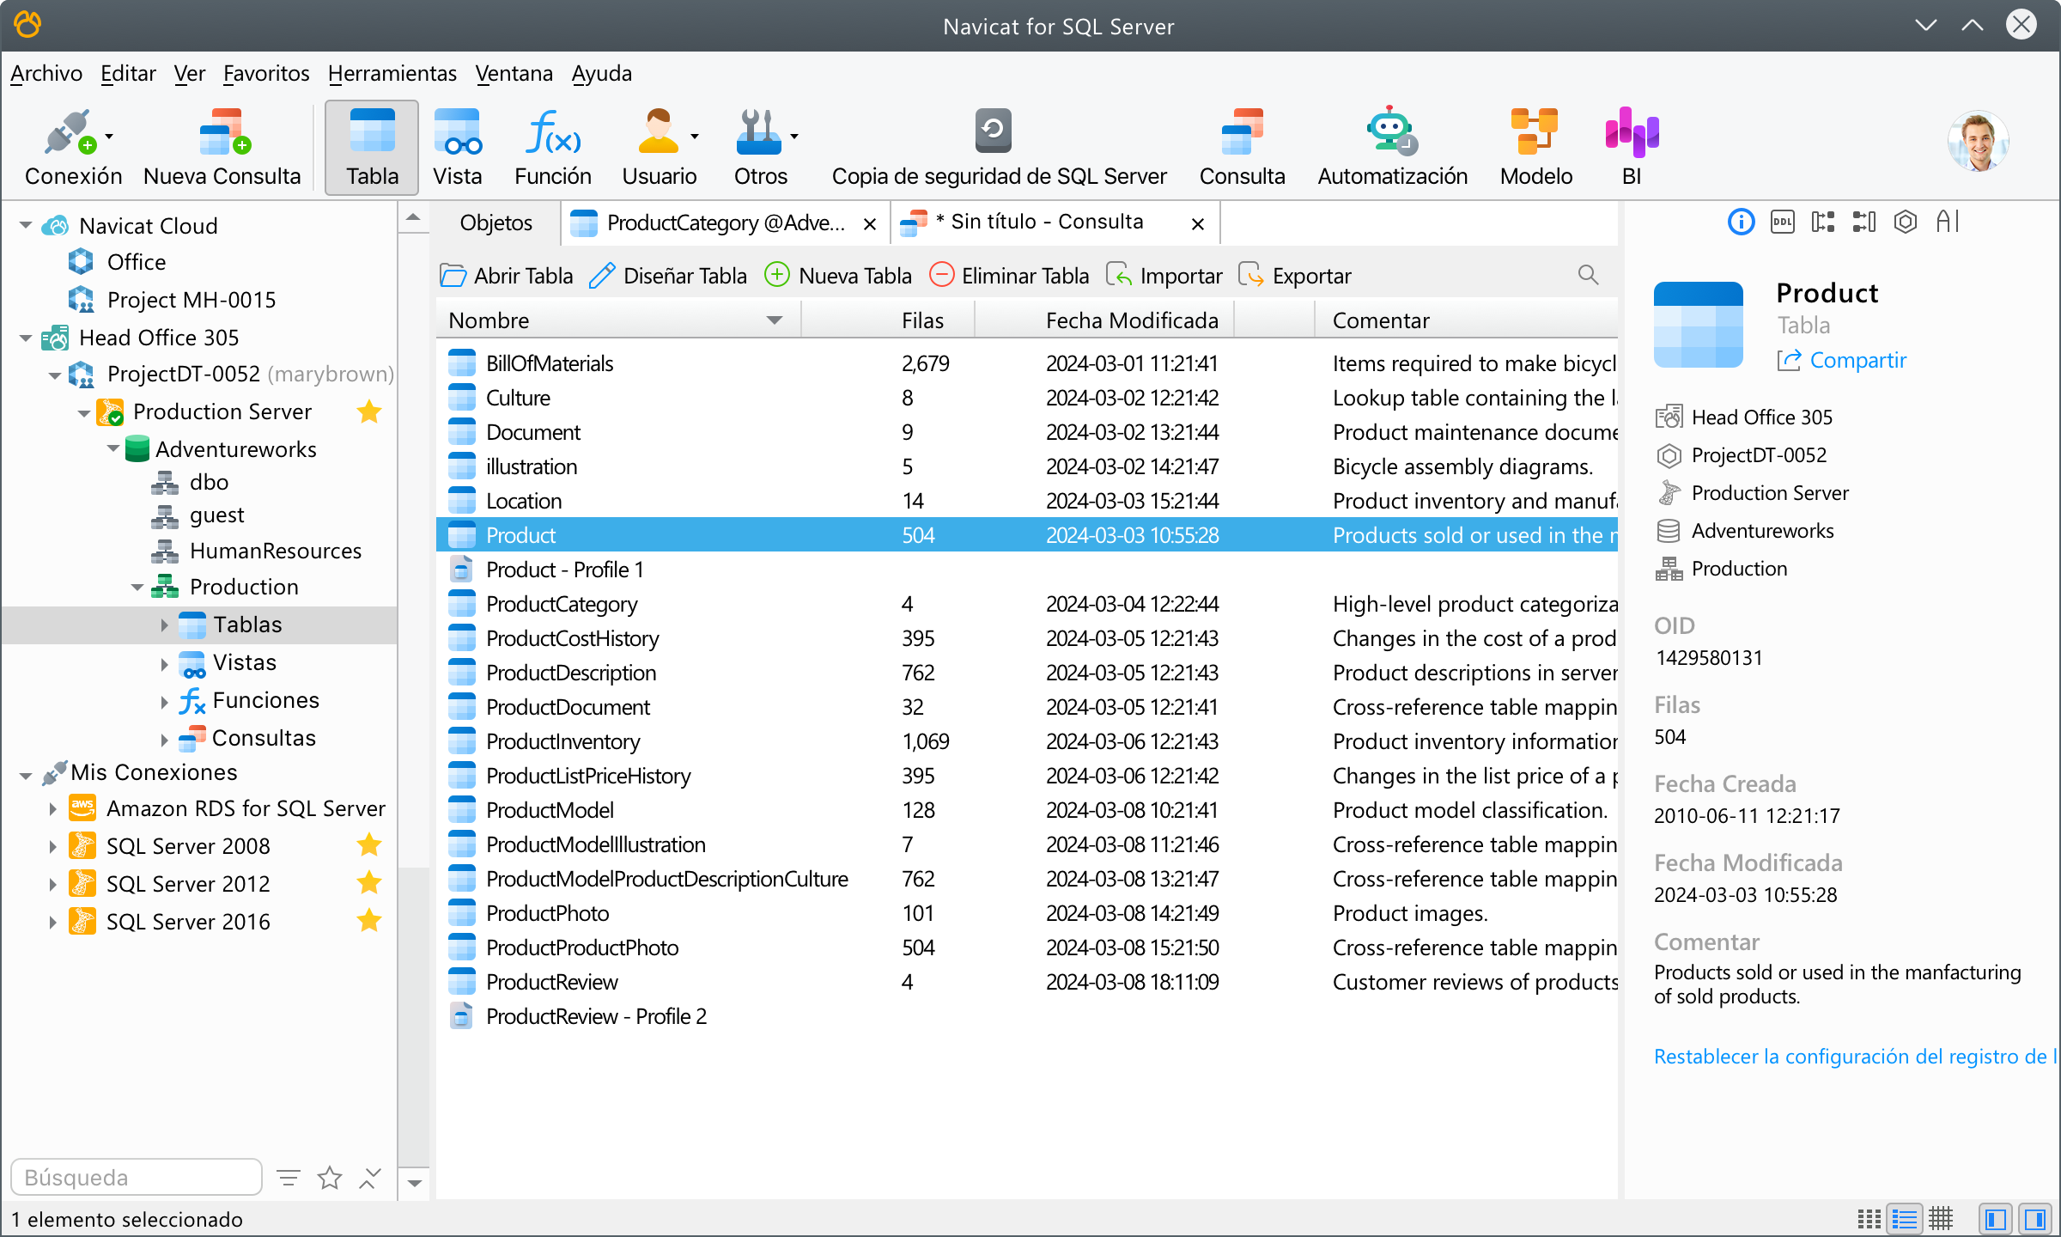
Task: Expand the SQL Server 2008 connection
Action: [x=52, y=847]
